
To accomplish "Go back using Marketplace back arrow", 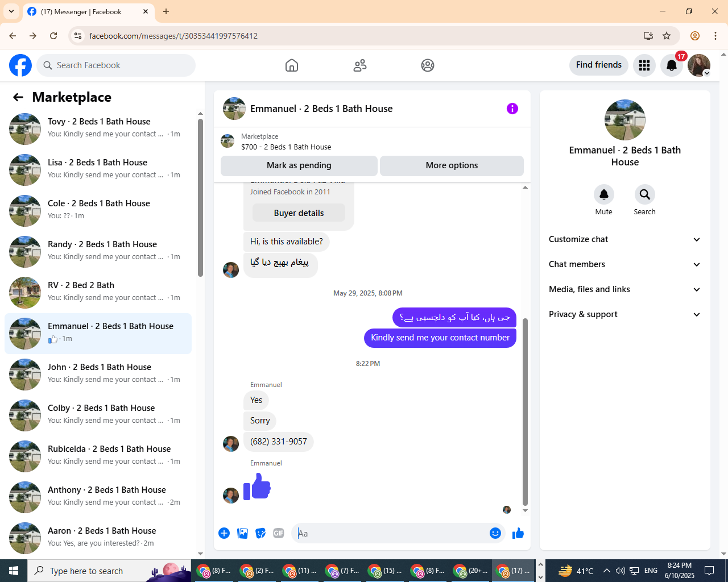I will click(18, 97).
